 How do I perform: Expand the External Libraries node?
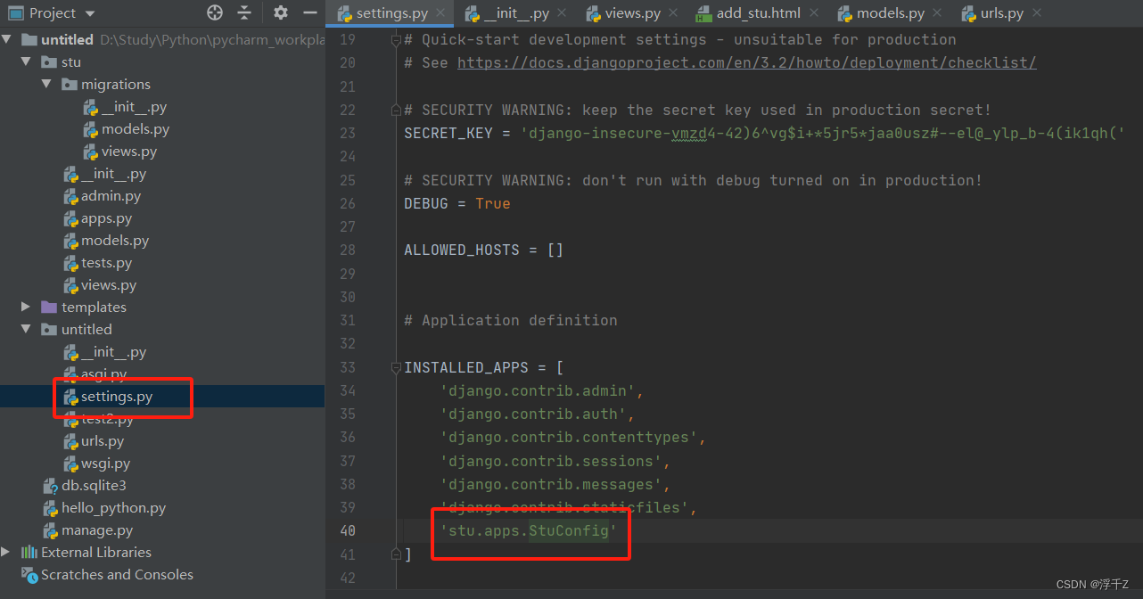click(x=7, y=552)
